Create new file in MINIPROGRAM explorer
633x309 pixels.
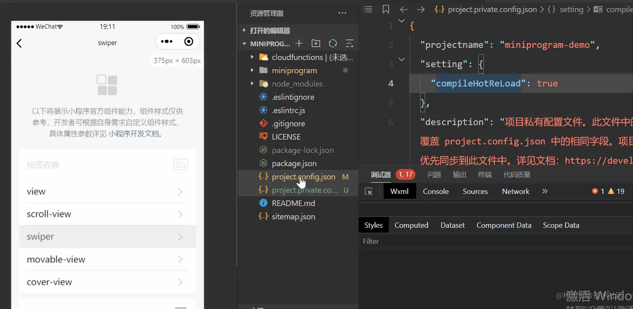click(x=299, y=44)
